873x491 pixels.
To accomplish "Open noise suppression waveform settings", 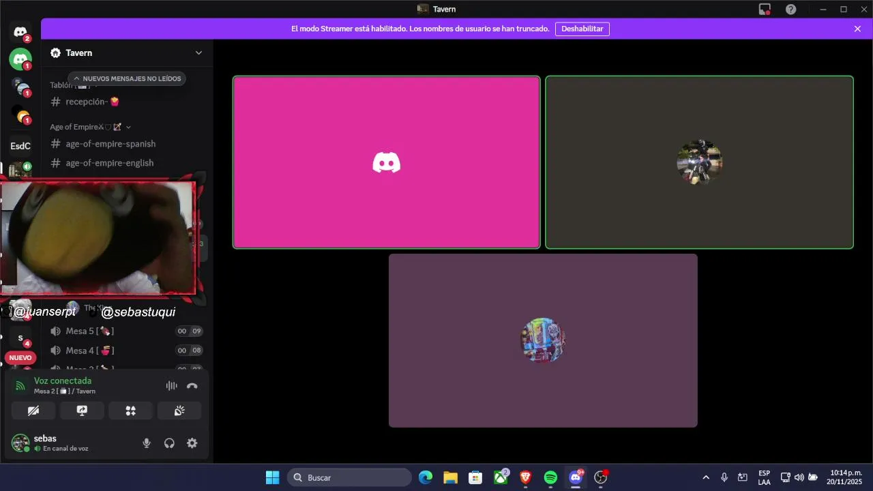I will click(172, 386).
